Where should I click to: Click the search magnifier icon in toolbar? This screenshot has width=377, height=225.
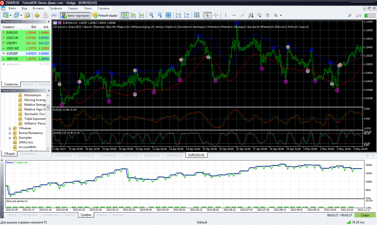click(350, 15)
